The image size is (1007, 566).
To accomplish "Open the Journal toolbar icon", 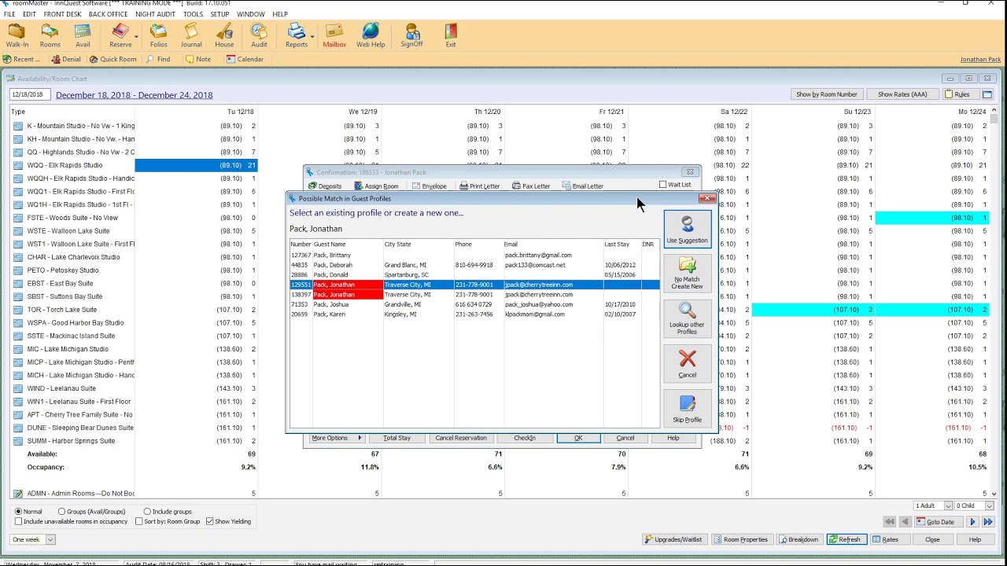I will (191, 35).
